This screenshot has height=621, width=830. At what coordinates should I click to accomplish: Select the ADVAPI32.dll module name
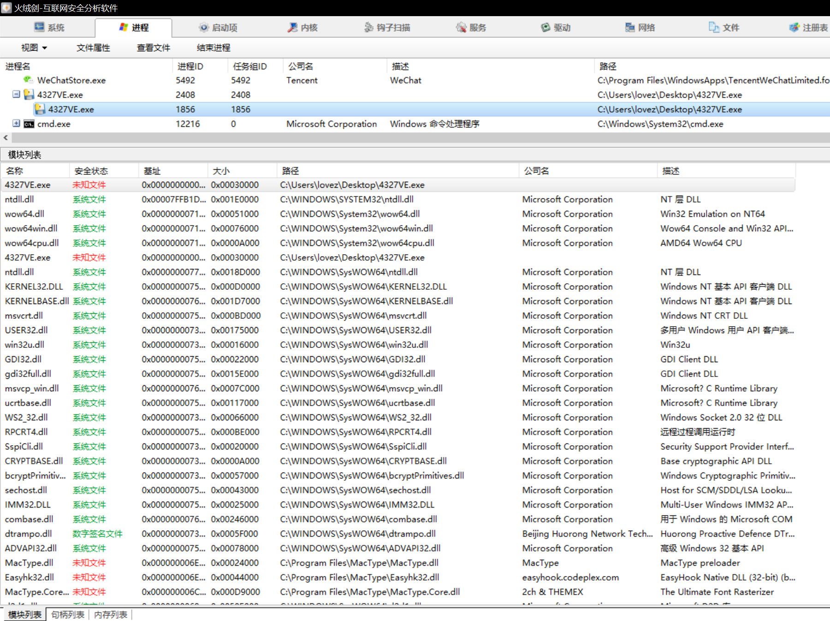31,548
